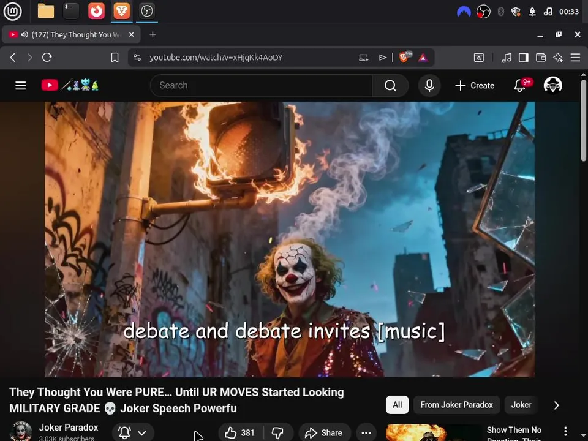This screenshot has height=441, width=588.
Task: Open the 'Show Them No' video title
Action: click(x=514, y=434)
